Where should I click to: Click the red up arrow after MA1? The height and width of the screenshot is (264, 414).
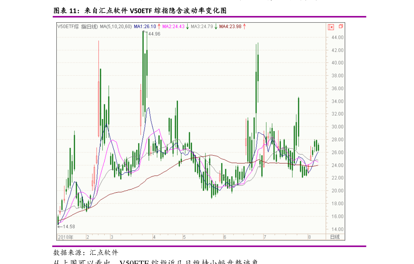coord(159,26)
